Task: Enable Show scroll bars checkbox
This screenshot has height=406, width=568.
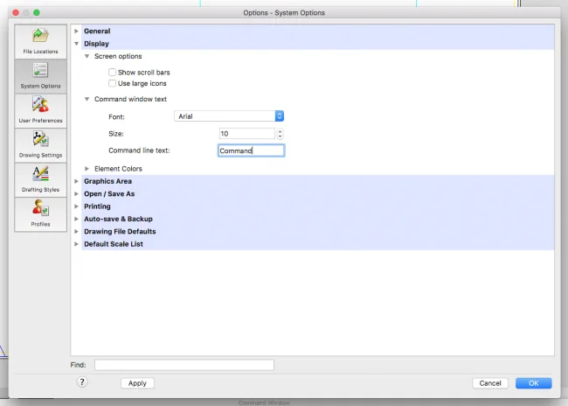Action: pos(112,72)
